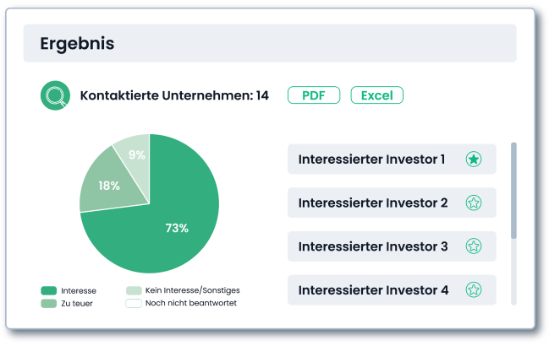Export results via the PDF button

(x=314, y=95)
